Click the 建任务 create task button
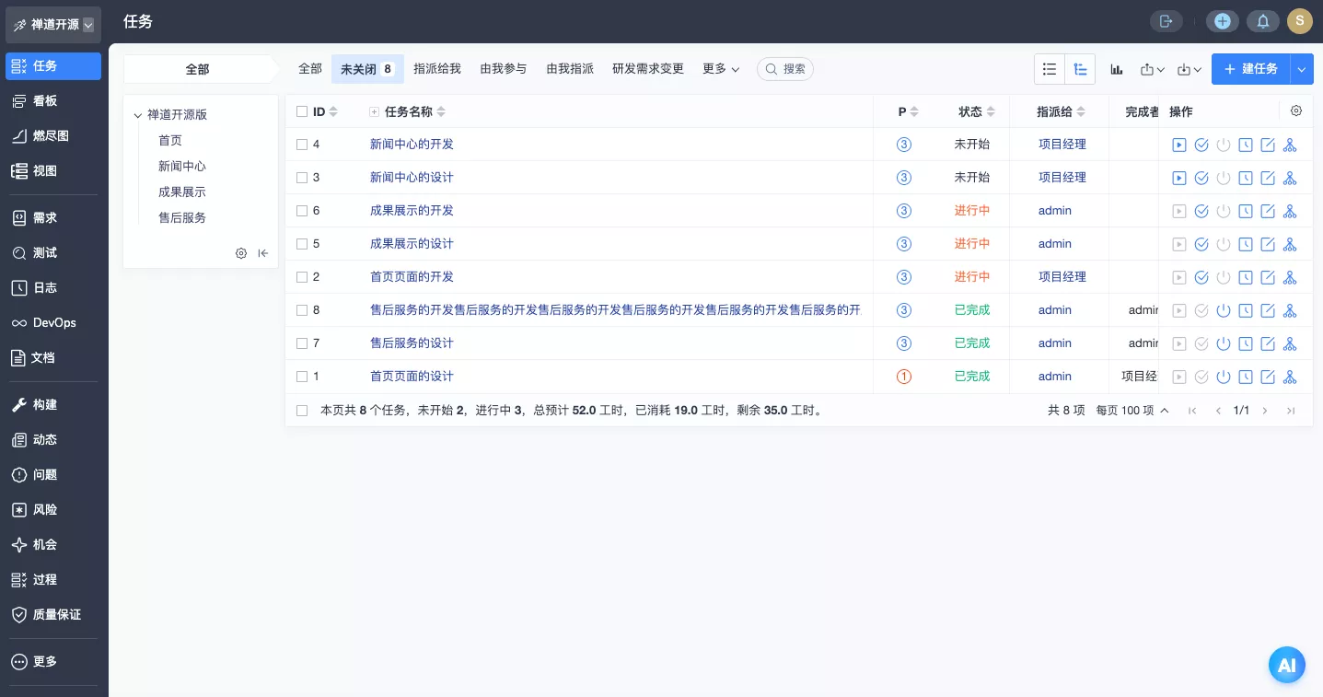This screenshot has height=697, width=1323. point(1250,69)
